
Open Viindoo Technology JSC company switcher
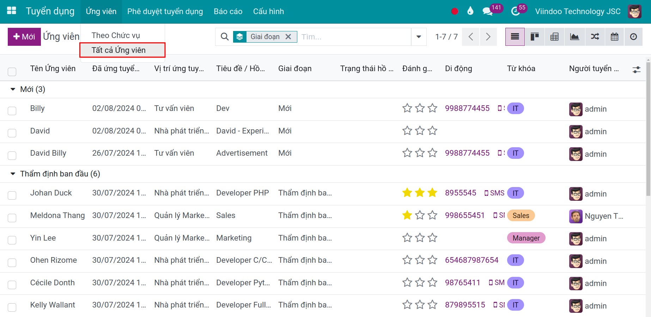click(578, 11)
